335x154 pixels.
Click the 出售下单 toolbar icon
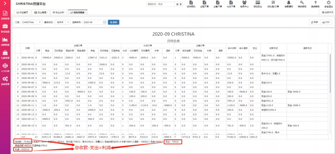point(218,4)
